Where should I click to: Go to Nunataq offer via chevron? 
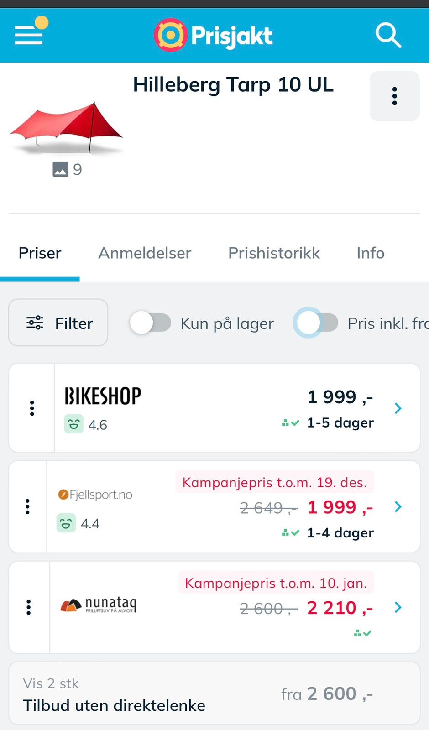398,607
